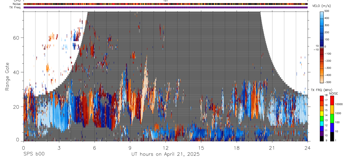The width and height of the screenshot is (346, 160).
Task: Click the 21 hour tick label on time axis
Action: click(272, 148)
